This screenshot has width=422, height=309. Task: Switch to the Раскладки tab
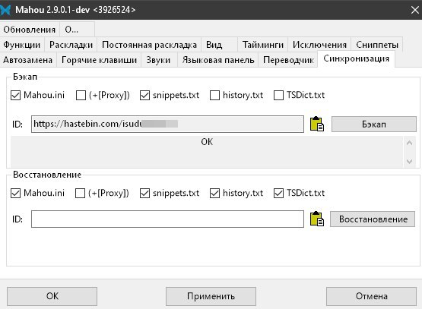(71, 45)
